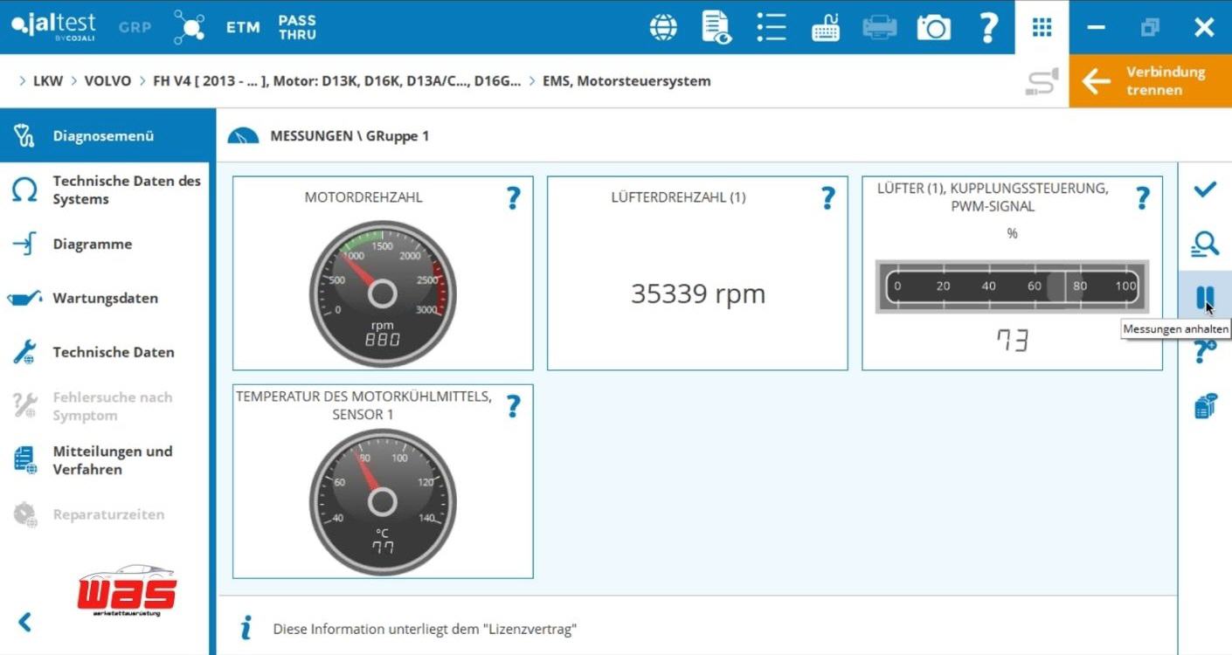
Task: Open the document report eye icon
Action: (716, 27)
